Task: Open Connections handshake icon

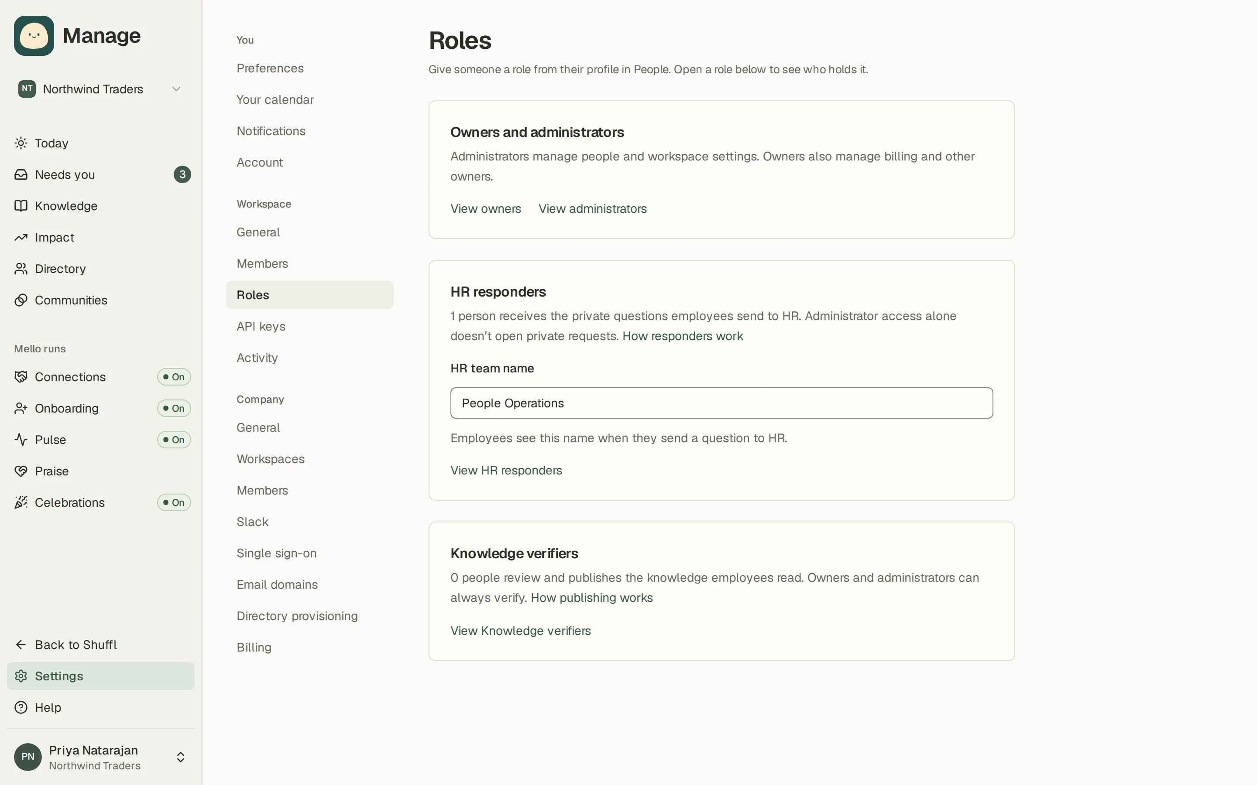Action: 21,377
